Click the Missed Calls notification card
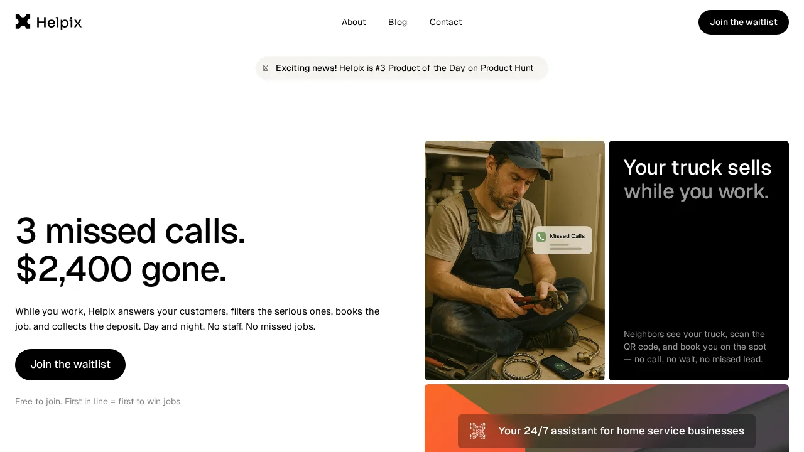Screen dimensions: 804x452 tap(562, 240)
